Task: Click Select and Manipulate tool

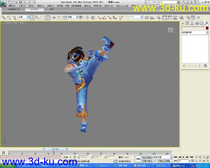Action: [87, 18]
